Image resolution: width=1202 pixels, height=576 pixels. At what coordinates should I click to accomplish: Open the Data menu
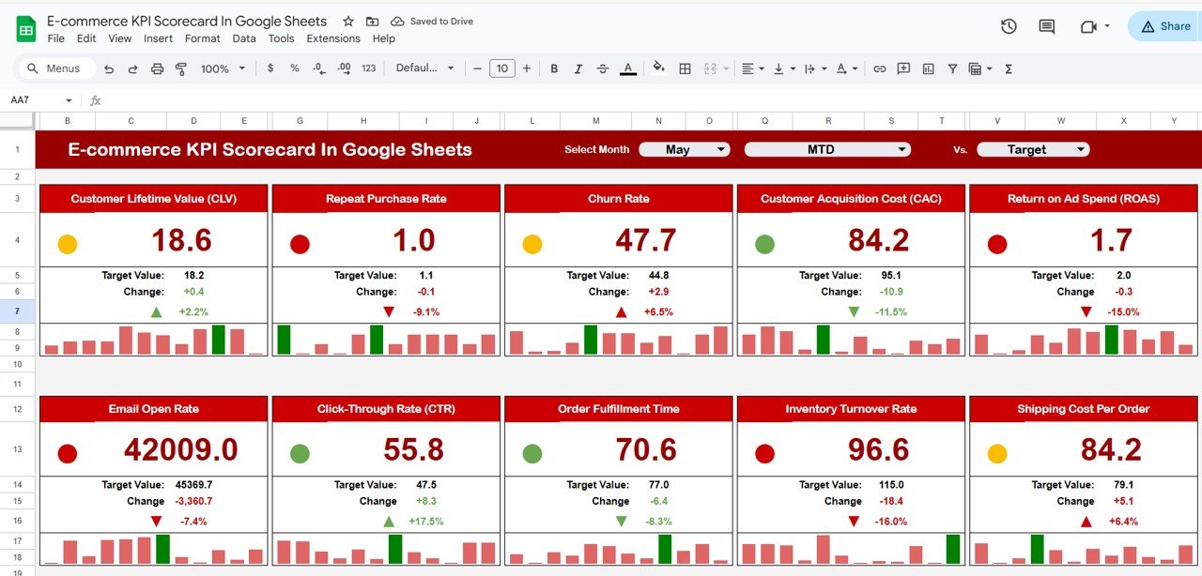click(x=243, y=38)
